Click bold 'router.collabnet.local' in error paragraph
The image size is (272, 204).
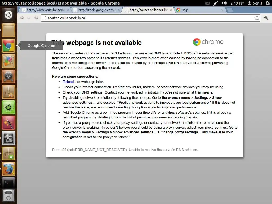coord(91,53)
